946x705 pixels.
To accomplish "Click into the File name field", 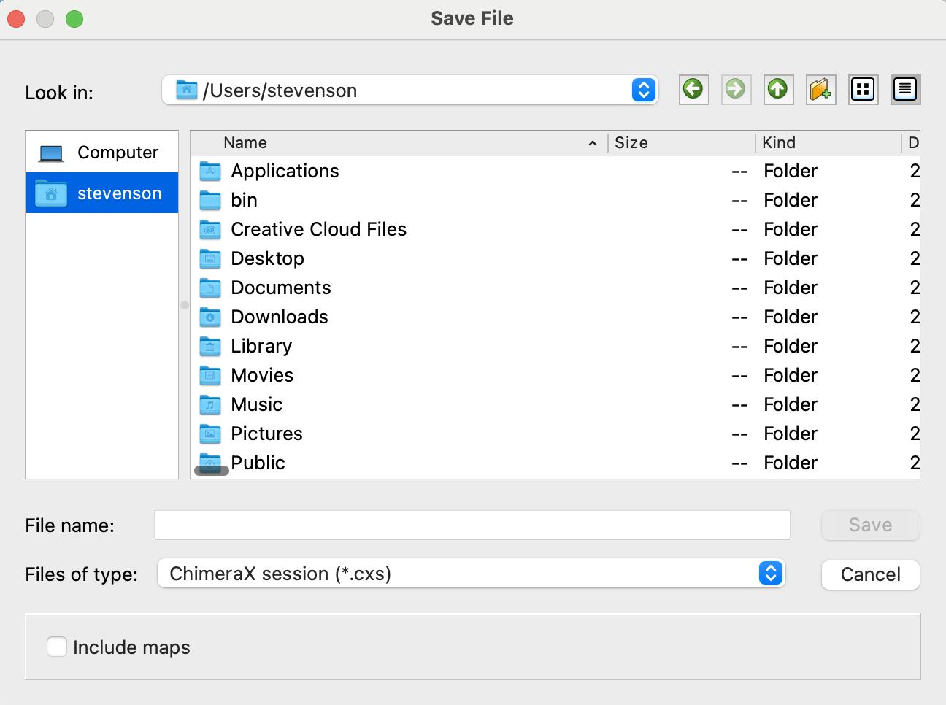I will tap(472, 525).
